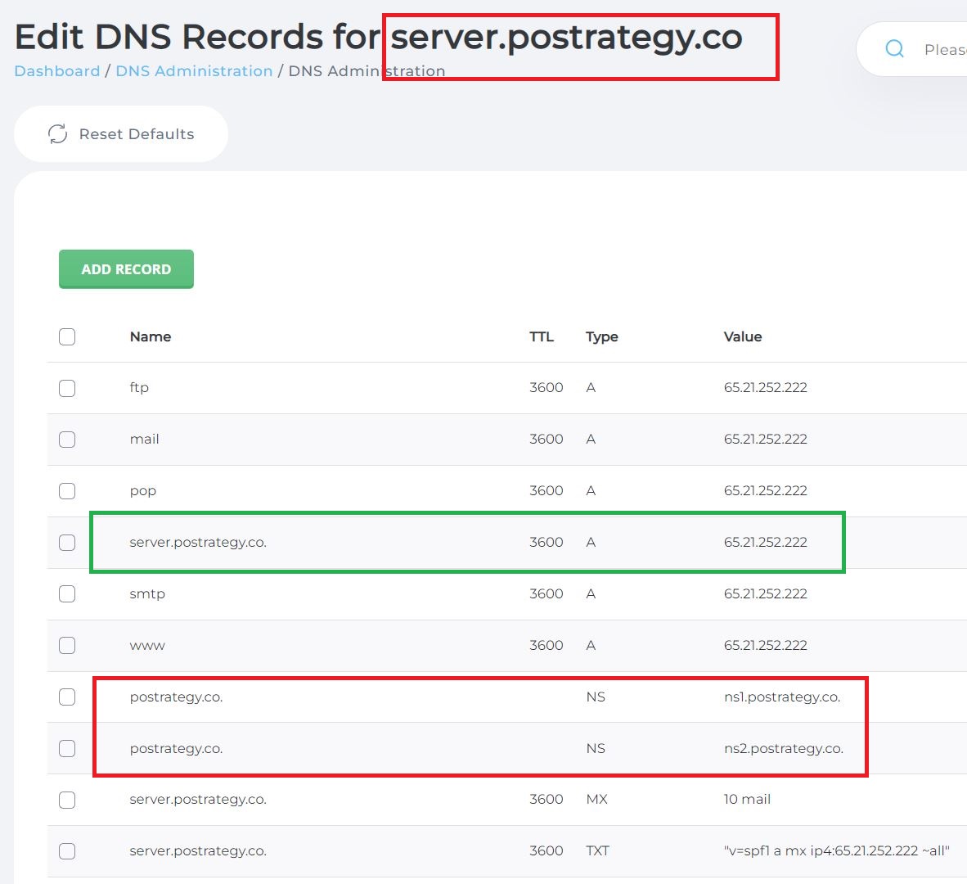This screenshot has width=967, height=884.
Task: Click the TTL column header
Action: (x=542, y=337)
